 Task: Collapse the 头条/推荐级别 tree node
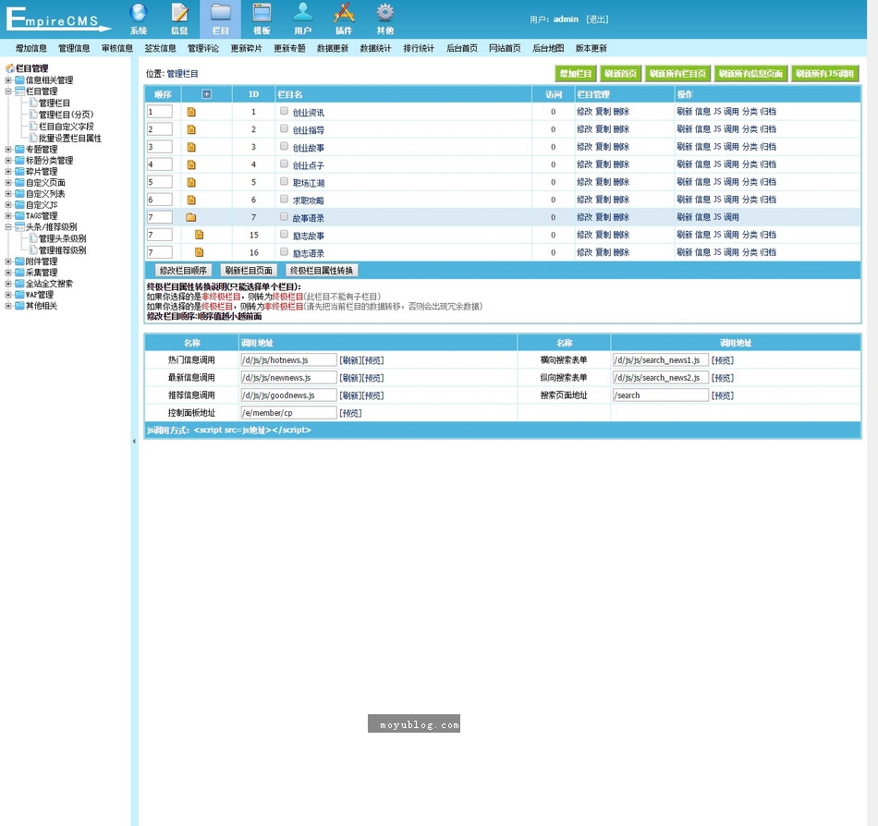pyautogui.click(x=8, y=227)
